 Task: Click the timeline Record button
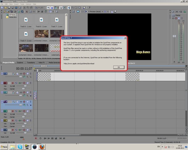click(36, 138)
